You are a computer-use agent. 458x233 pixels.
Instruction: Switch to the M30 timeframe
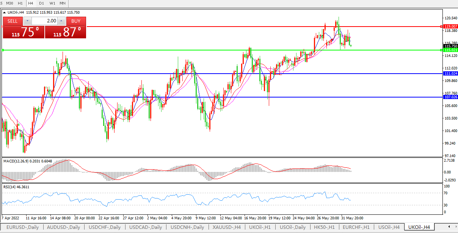pos(10,3)
